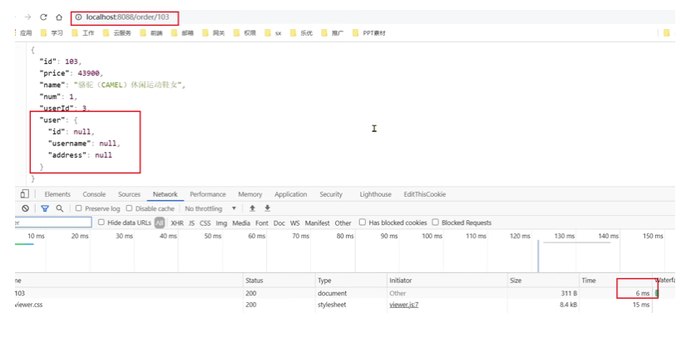Filter requests by WS
This screenshot has height=352, width=686.
[295, 222]
